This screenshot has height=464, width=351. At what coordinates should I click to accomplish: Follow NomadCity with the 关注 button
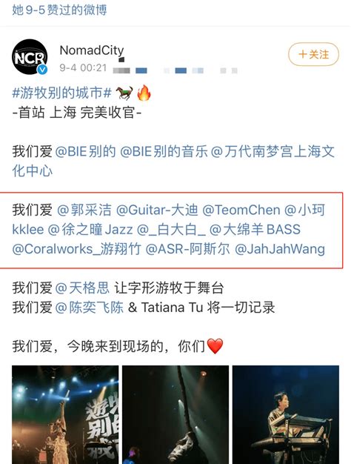tap(313, 54)
